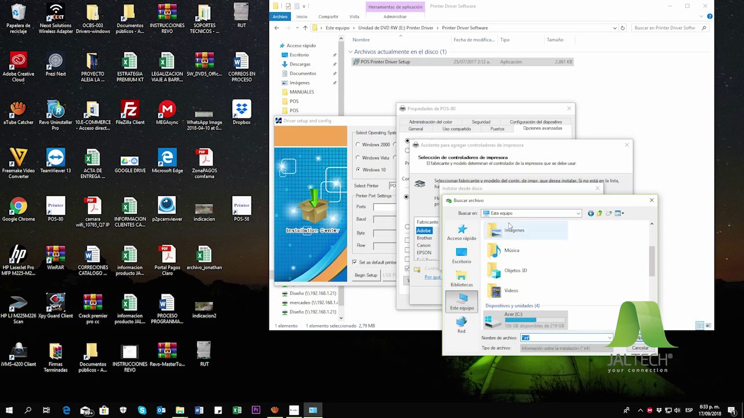
Task: Select Brother in the Fabricante list
Action: [424, 238]
